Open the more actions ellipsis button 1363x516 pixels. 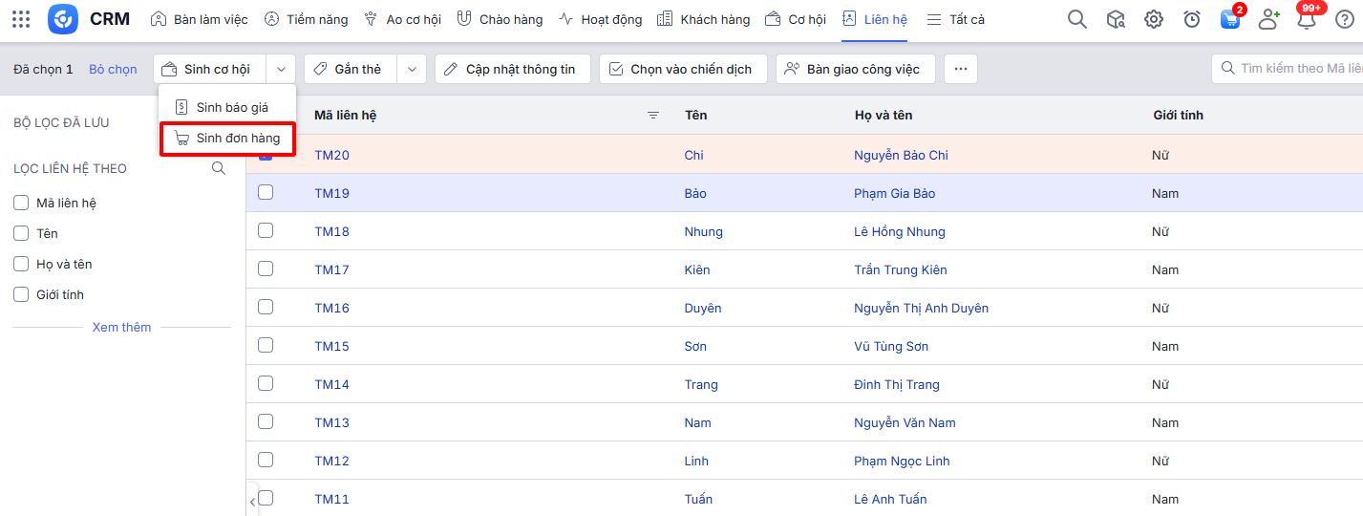[960, 69]
